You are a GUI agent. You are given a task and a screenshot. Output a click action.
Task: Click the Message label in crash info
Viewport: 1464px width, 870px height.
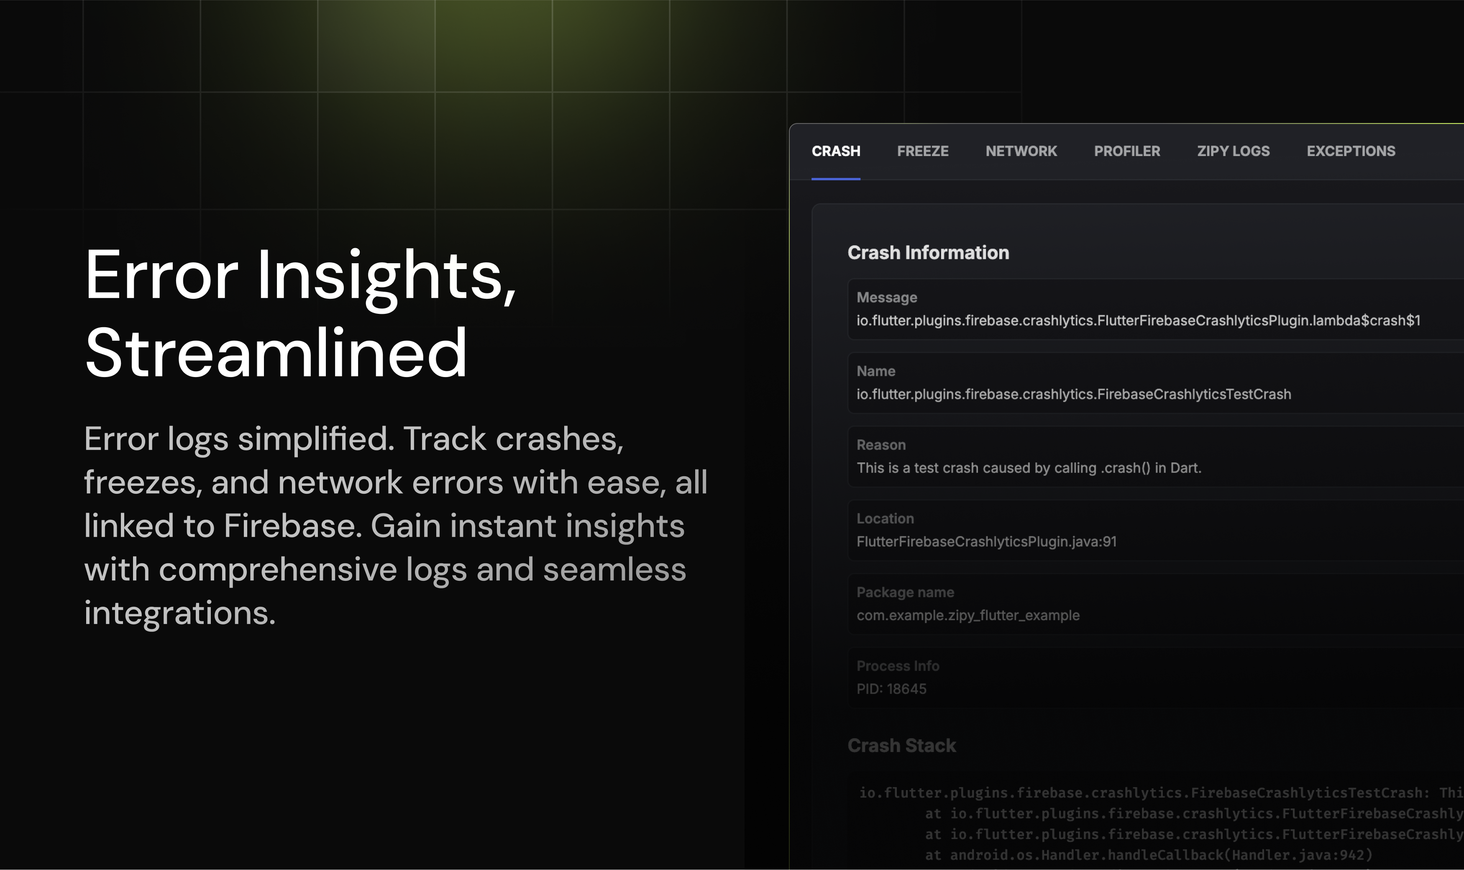886,298
